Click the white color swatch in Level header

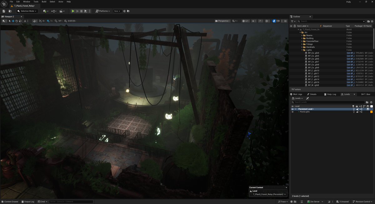point(372,106)
